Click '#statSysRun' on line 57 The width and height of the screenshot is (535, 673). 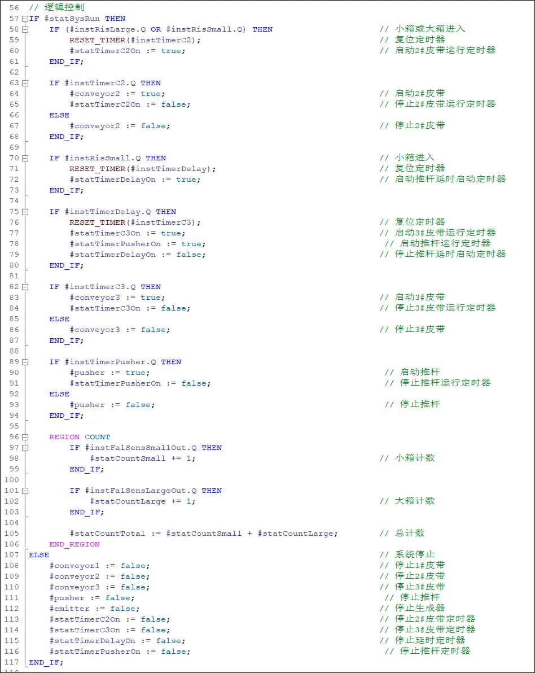[72, 19]
